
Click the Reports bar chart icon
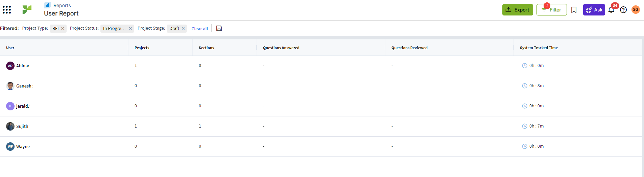(x=47, y=5)
